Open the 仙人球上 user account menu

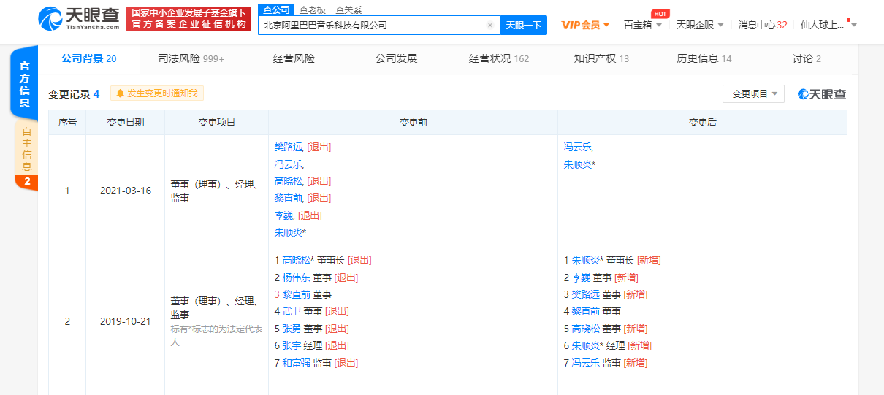(828, 25)
